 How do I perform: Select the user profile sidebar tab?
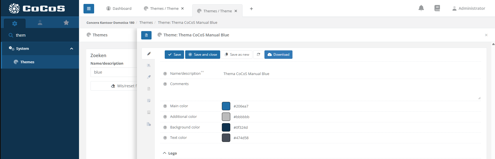click(40, 23)
